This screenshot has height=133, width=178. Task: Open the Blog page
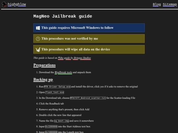click(x=157, y=4)
